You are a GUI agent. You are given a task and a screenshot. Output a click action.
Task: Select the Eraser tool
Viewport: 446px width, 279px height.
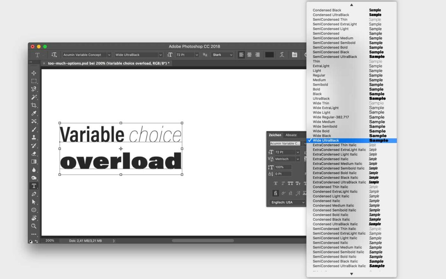tap(34, 153)
